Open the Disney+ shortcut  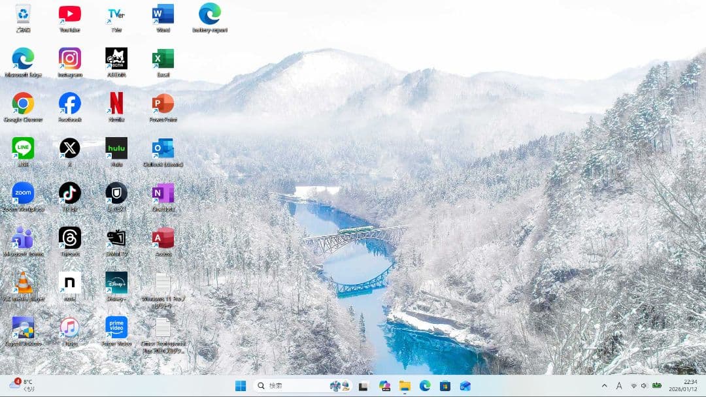[116, 283]
